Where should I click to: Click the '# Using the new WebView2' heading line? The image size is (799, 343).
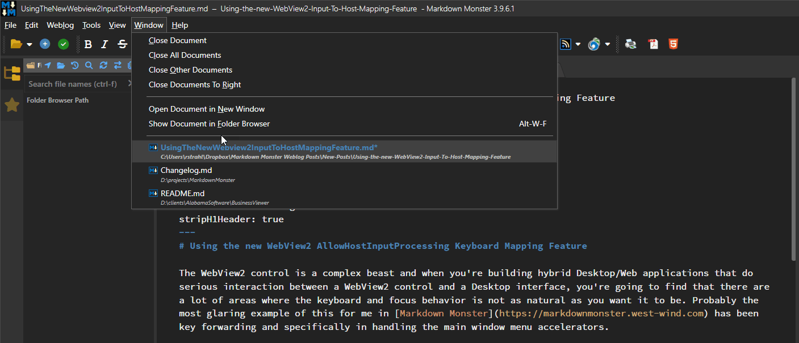(383, 246)
